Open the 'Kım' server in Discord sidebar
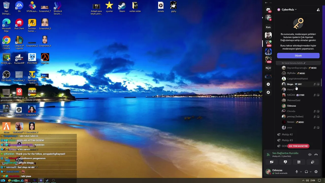325x183 pixels. tap(268, 27)
